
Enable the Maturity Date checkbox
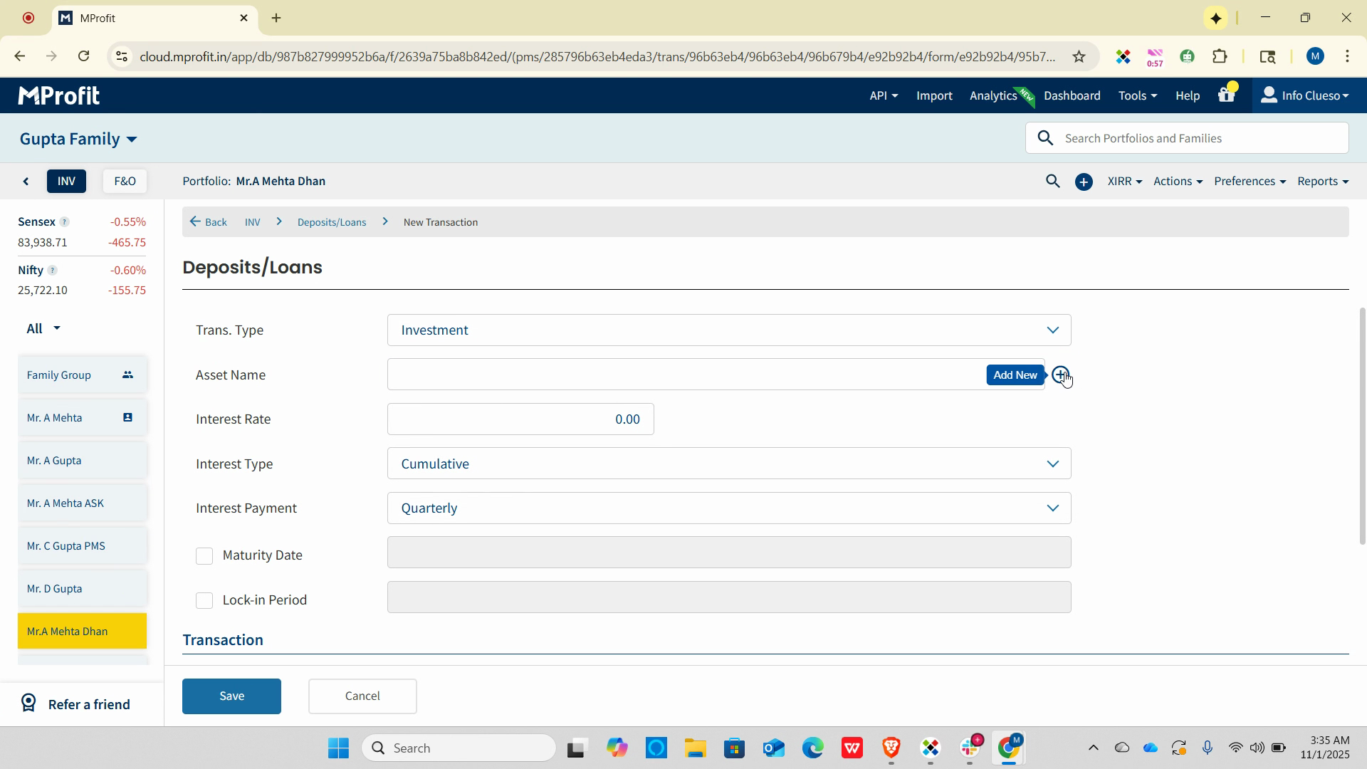[x=204, y=556]
